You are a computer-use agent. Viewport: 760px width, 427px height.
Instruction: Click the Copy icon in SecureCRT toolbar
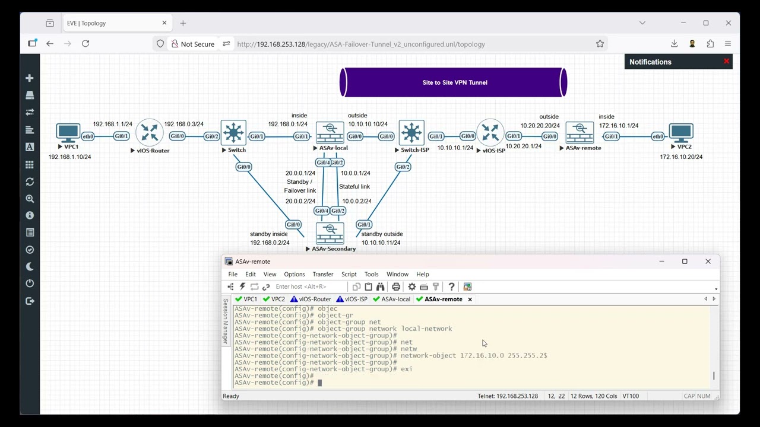pos(356,287)
